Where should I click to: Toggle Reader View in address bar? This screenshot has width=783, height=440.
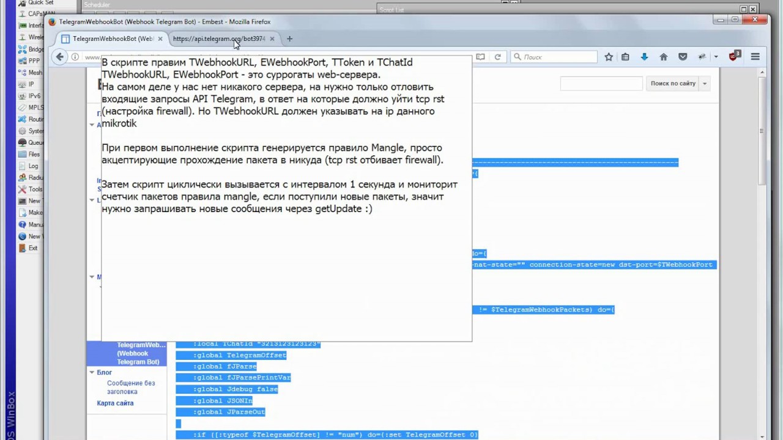click(480, 57)
